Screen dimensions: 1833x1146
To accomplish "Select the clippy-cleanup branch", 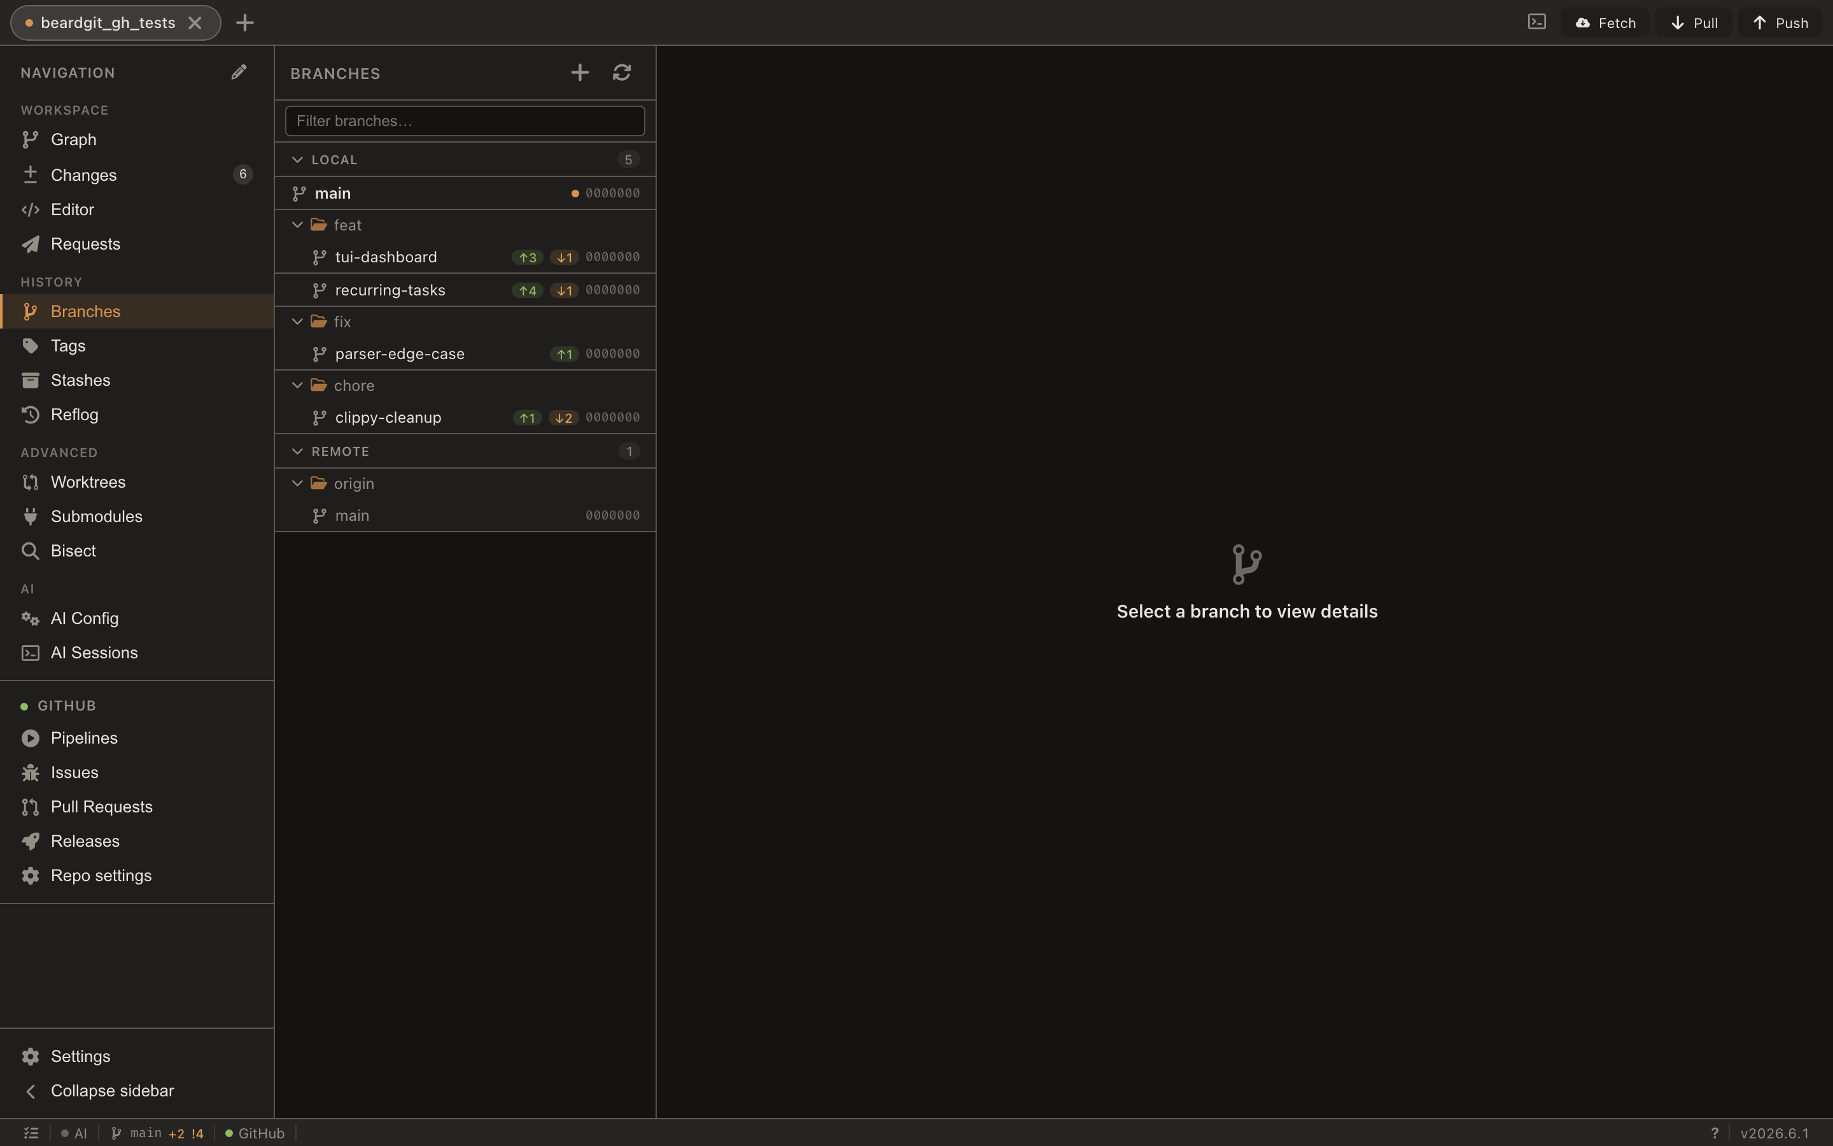I will tap(465, 418).
